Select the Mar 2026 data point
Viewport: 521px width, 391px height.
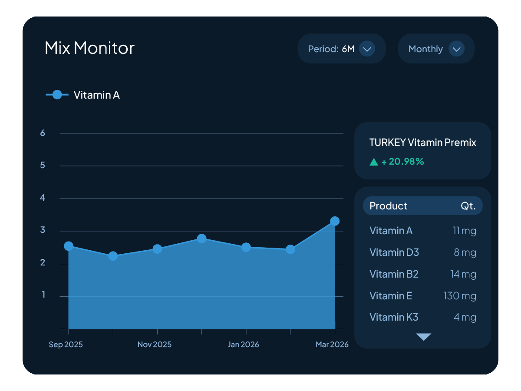coord(335,221)
